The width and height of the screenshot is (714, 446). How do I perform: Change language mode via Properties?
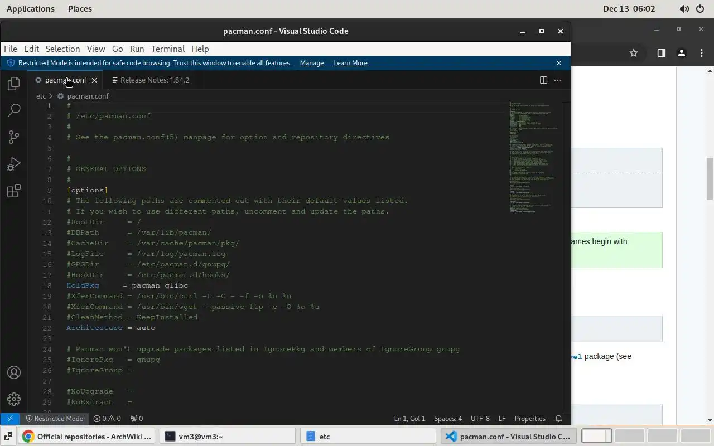point(530,419)
